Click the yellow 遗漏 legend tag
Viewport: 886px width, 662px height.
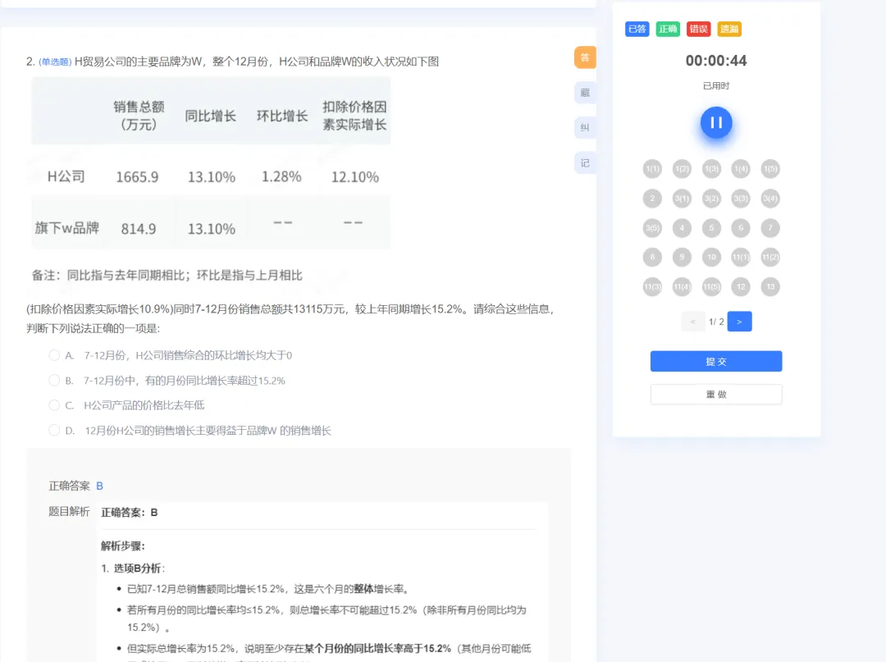729,29
